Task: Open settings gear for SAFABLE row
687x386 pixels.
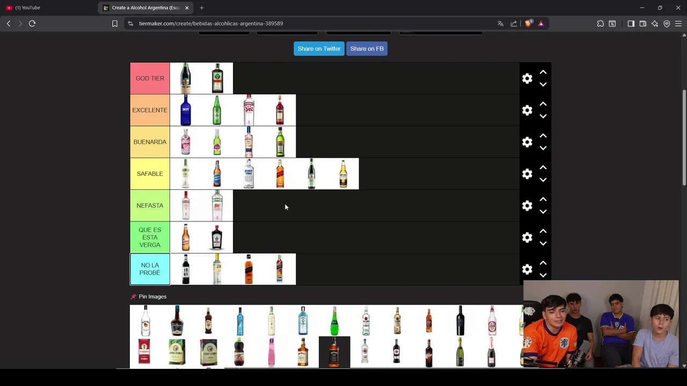Action: pos(527,174)
